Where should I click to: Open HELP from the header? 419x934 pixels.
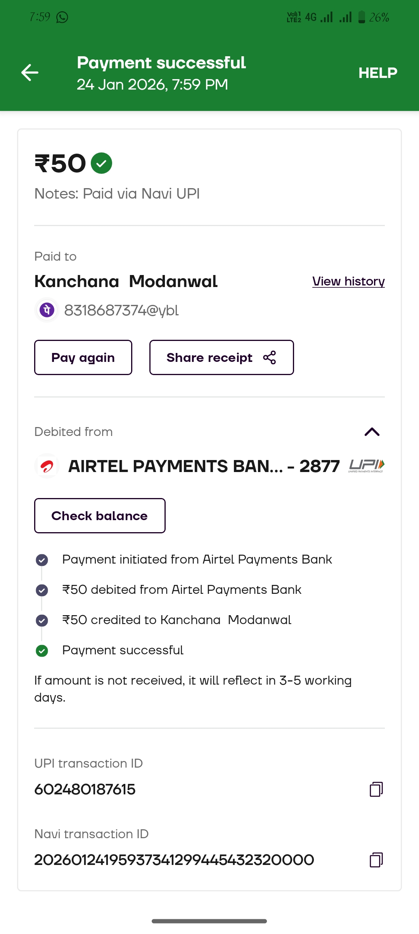click(x=377, y=73)
